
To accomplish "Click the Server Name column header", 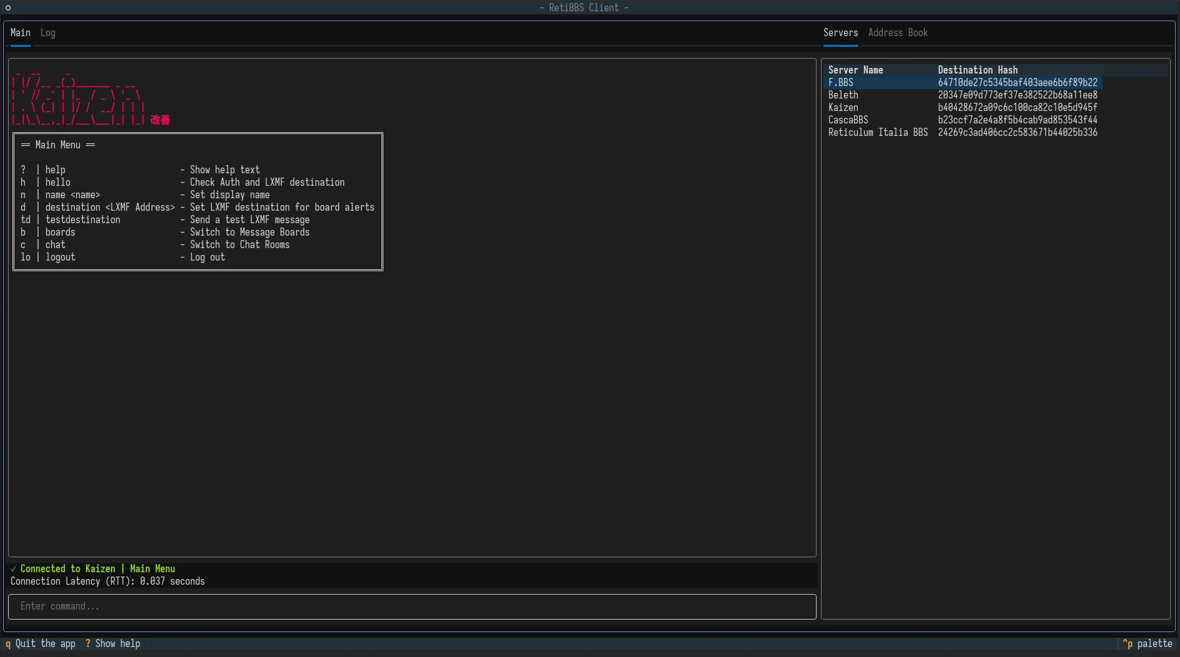I will 855,70.
